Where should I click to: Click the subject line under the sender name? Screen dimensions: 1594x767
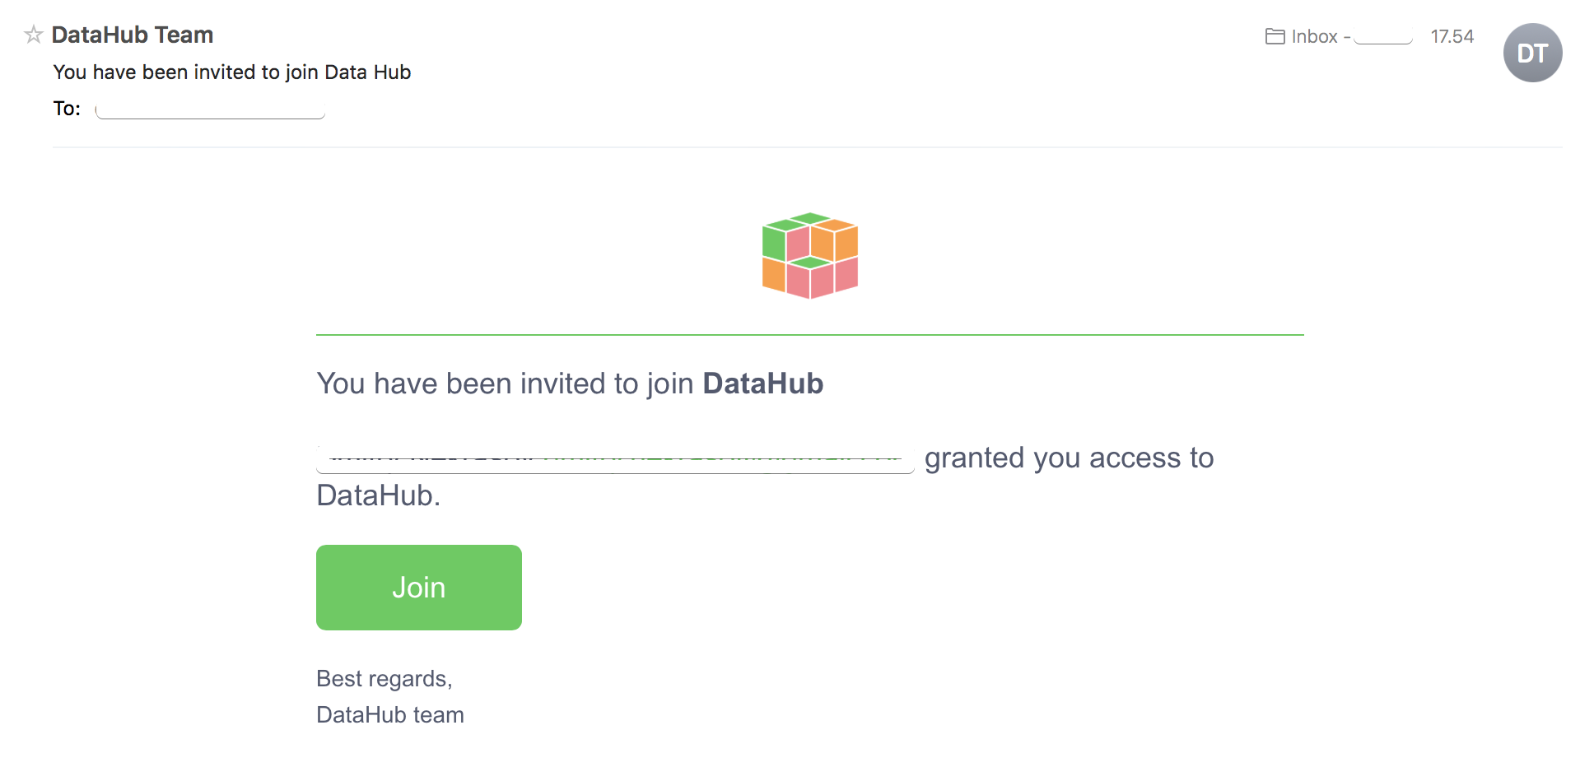click(x=231, y=72)
